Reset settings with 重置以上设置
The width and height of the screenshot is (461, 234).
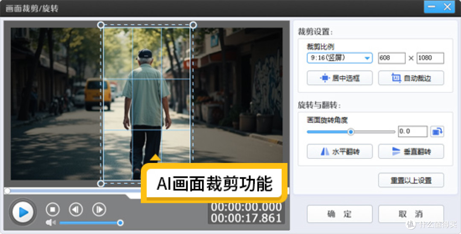pyautogui.click(x=411, y=180)
